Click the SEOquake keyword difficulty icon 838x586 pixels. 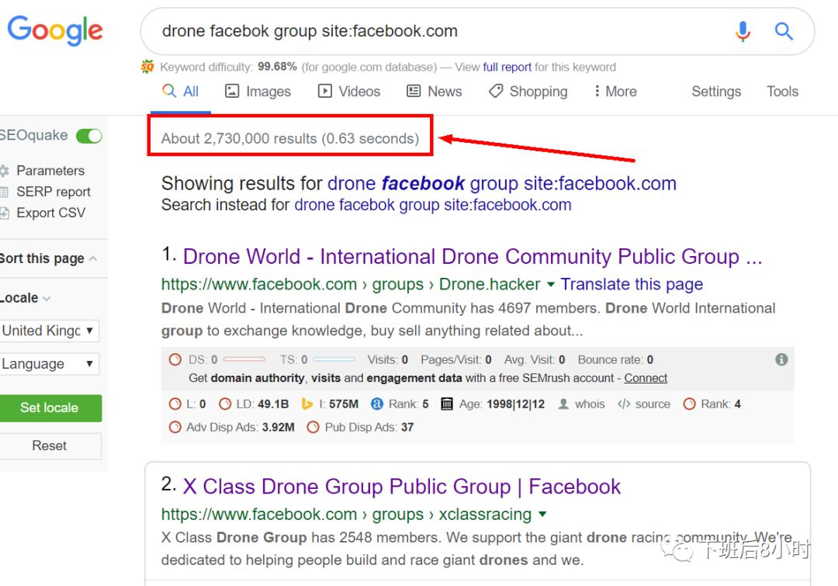(147, 67)
